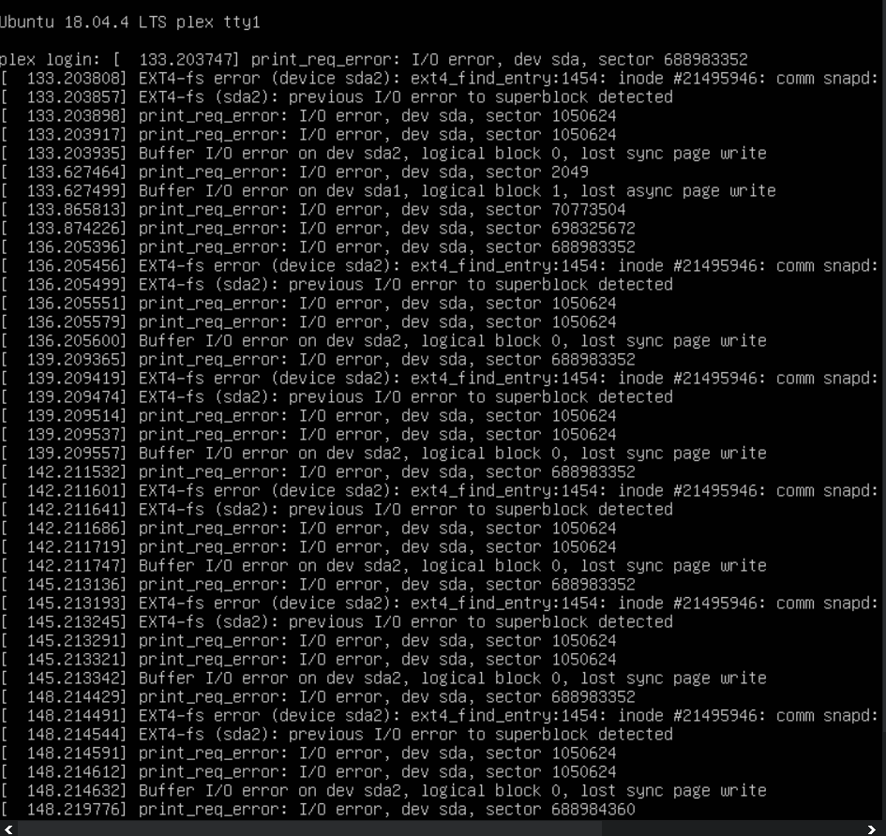Select the 145.213136 sector 688983352 line
Screen dimensions: 886x836
coord(318,585)
